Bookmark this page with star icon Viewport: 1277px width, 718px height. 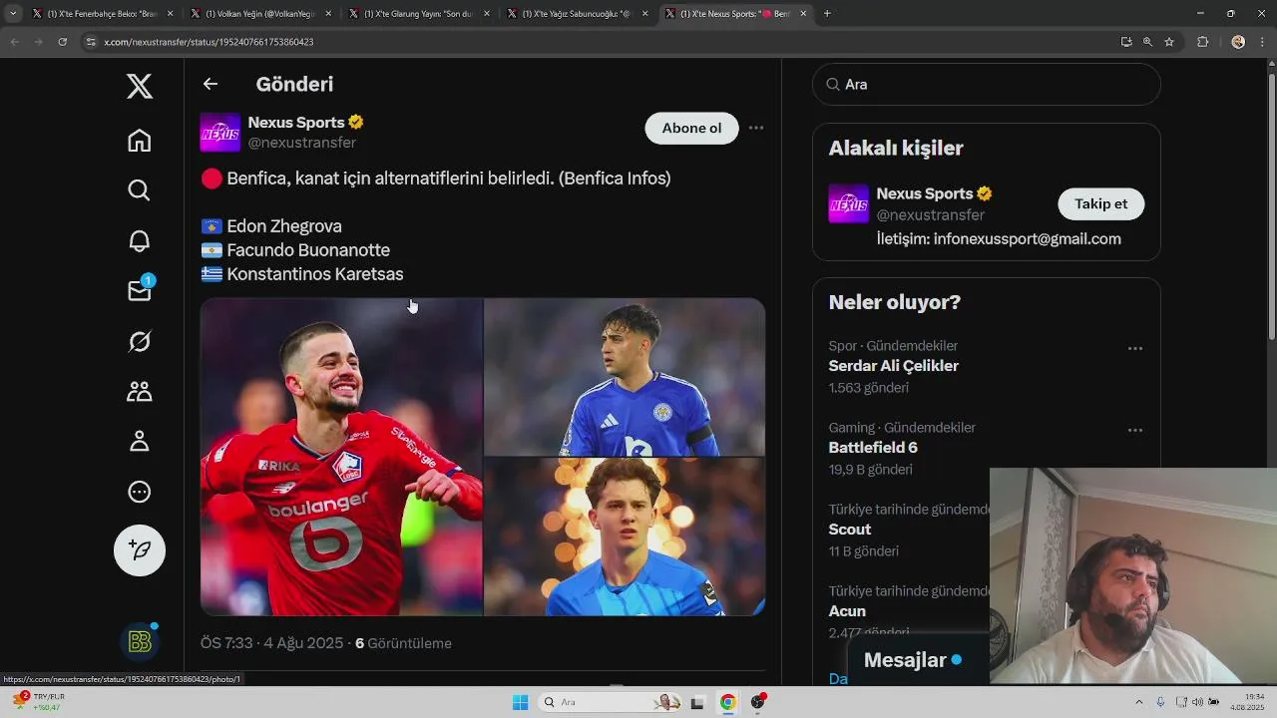(x=1169, y=42)
